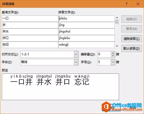This screenshot has width=144, height=114.
Task: Open the 对齐方式 dropdown arrow
Action: point(76,54)
